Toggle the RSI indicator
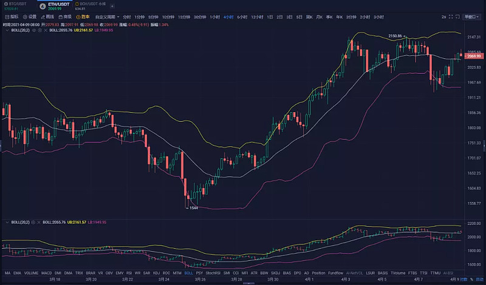Screen dimensions: 486x285 (x=129, y=273)
